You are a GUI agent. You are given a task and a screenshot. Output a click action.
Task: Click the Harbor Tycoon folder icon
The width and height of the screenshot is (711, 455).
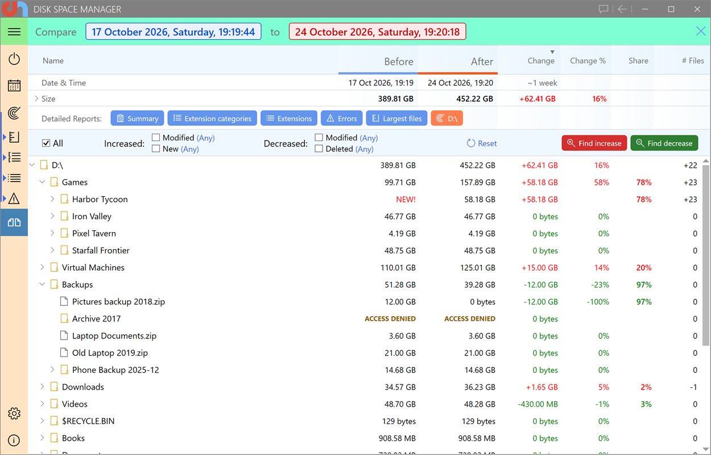tap(64, 199)
